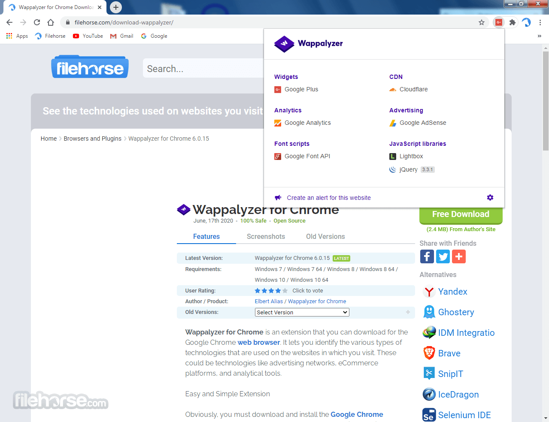Click the Ghostery ghost icon

(x=429, y=312)
